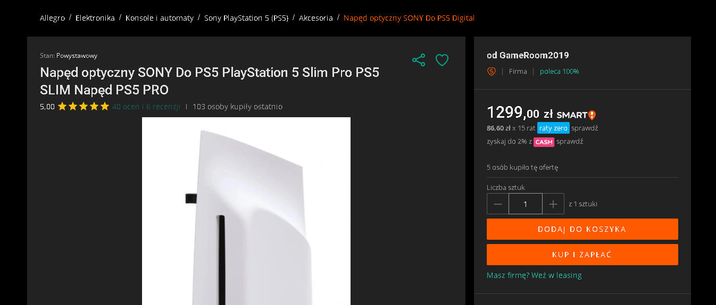
Task: Increase quantity with plus button
Action: (553, 204)
